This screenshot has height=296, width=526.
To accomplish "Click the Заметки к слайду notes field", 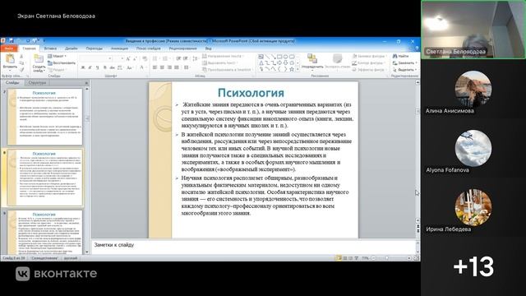I will click(x=254, y=247).
